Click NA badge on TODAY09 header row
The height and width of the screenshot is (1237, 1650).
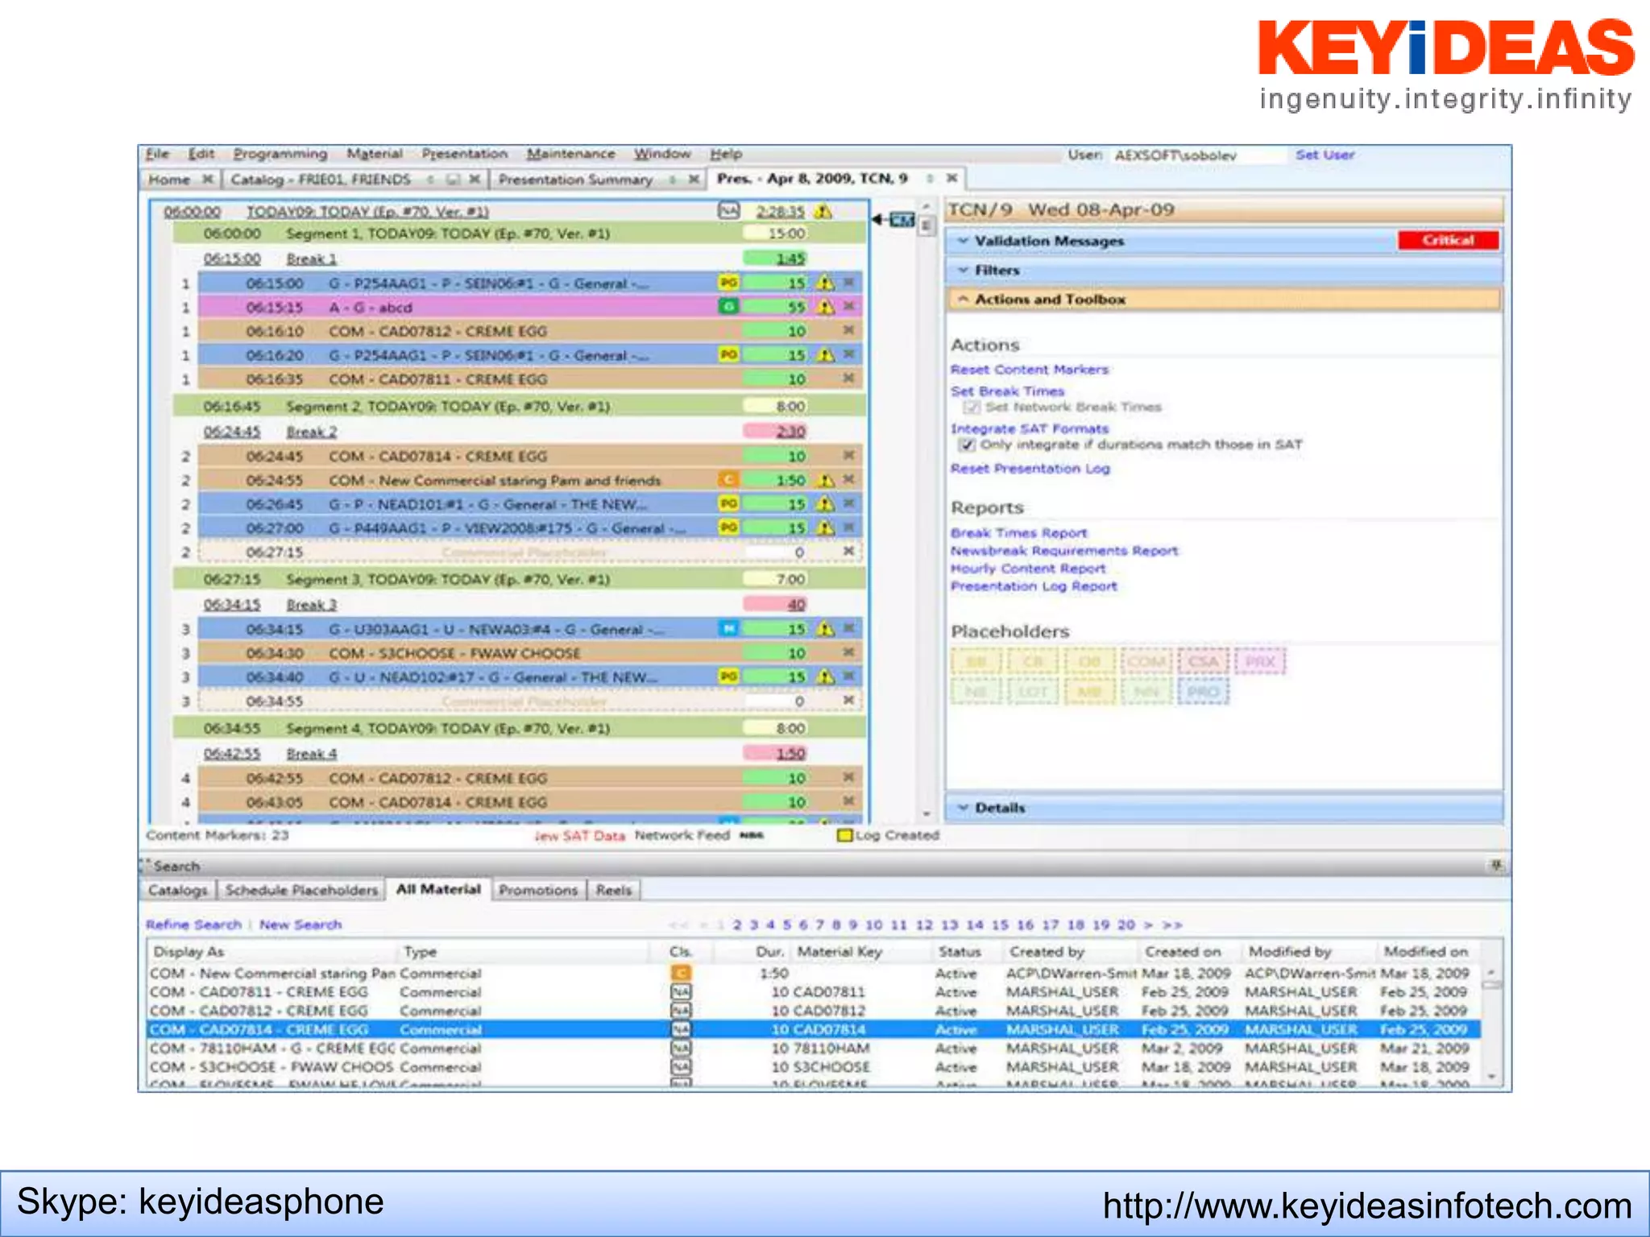pos(728,211)
